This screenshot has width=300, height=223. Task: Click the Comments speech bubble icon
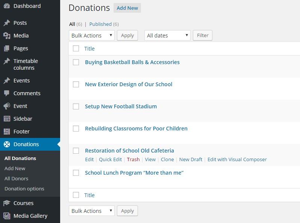[x=7, y=93]
